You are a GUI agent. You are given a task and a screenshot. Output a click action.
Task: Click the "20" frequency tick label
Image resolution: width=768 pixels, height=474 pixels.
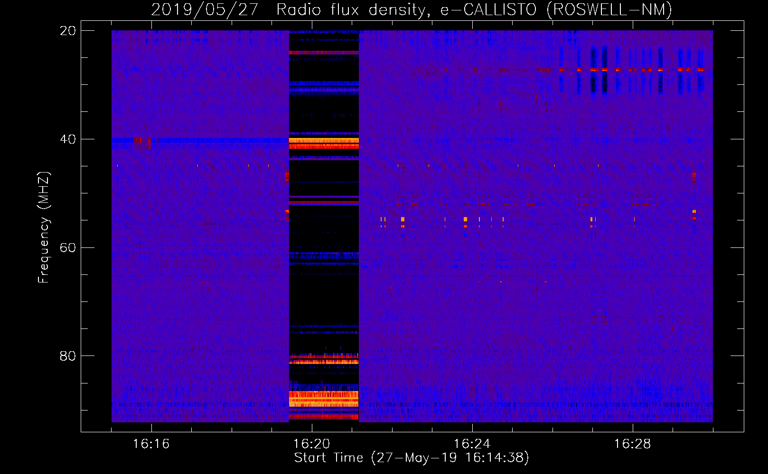68,31
